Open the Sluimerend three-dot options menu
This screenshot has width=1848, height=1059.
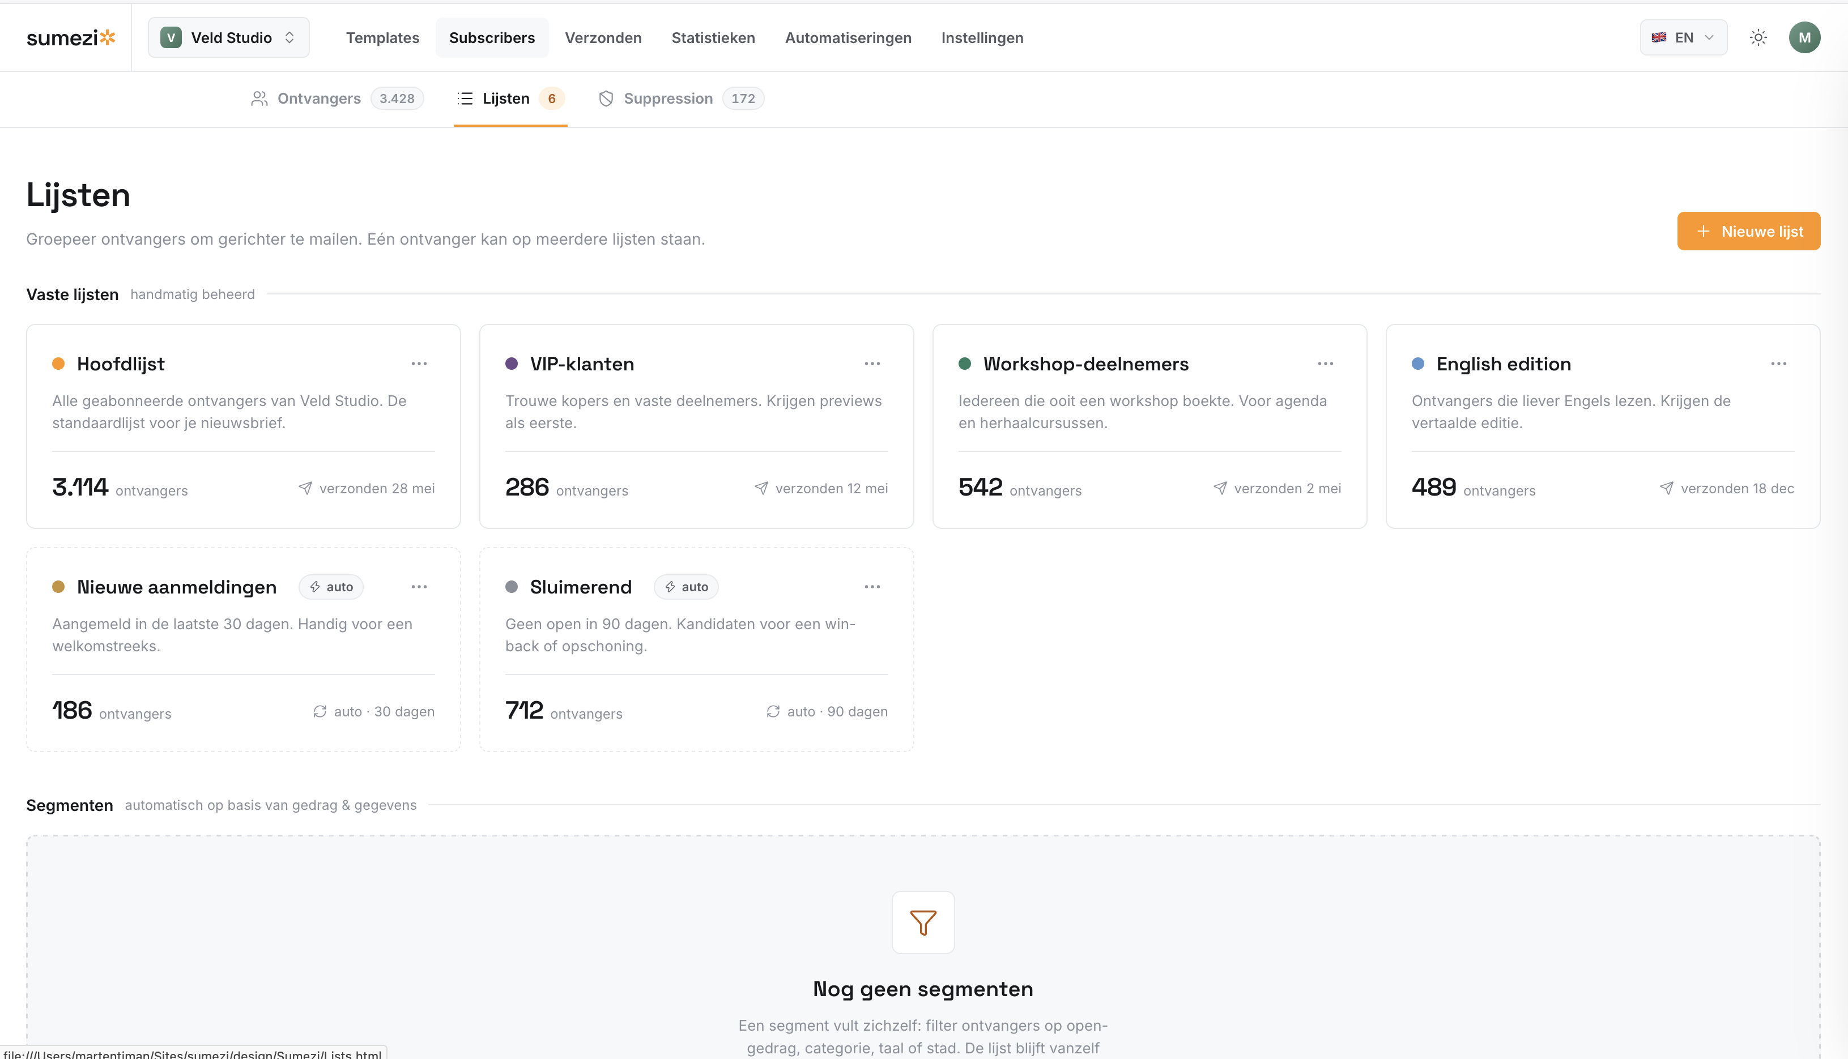coord(872,587)
